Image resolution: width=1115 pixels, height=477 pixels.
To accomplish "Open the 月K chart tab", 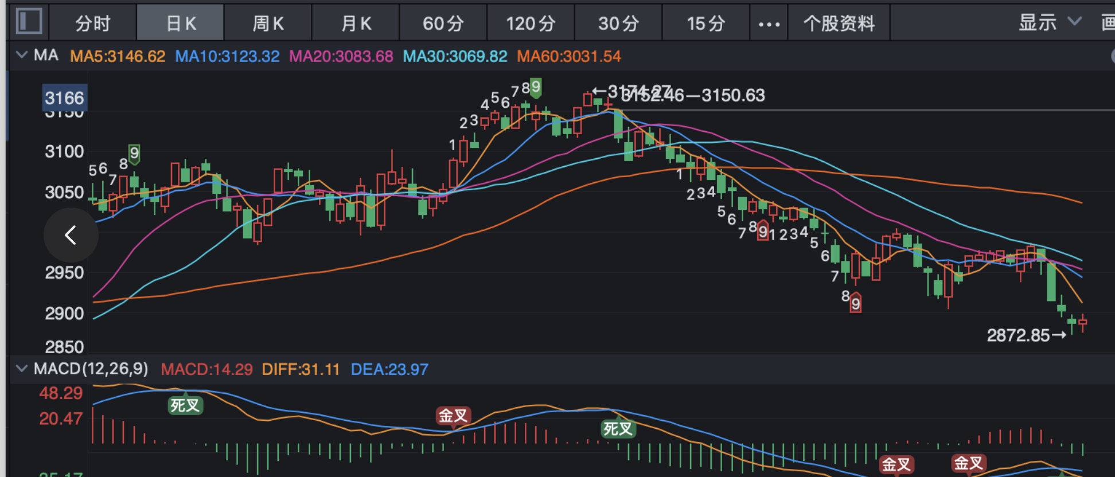I will [x=356, y=23].
